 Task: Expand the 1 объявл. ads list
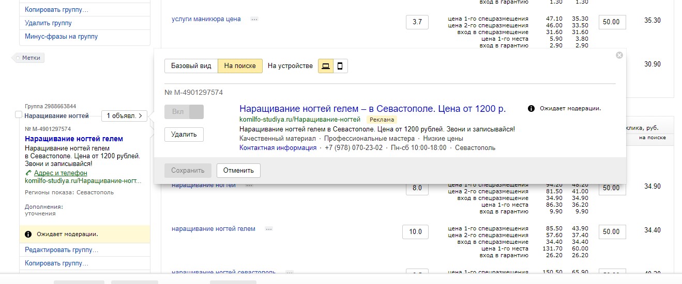(125, 116)
